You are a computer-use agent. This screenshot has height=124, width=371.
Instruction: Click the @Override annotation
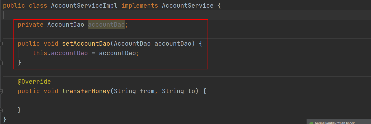34,82
